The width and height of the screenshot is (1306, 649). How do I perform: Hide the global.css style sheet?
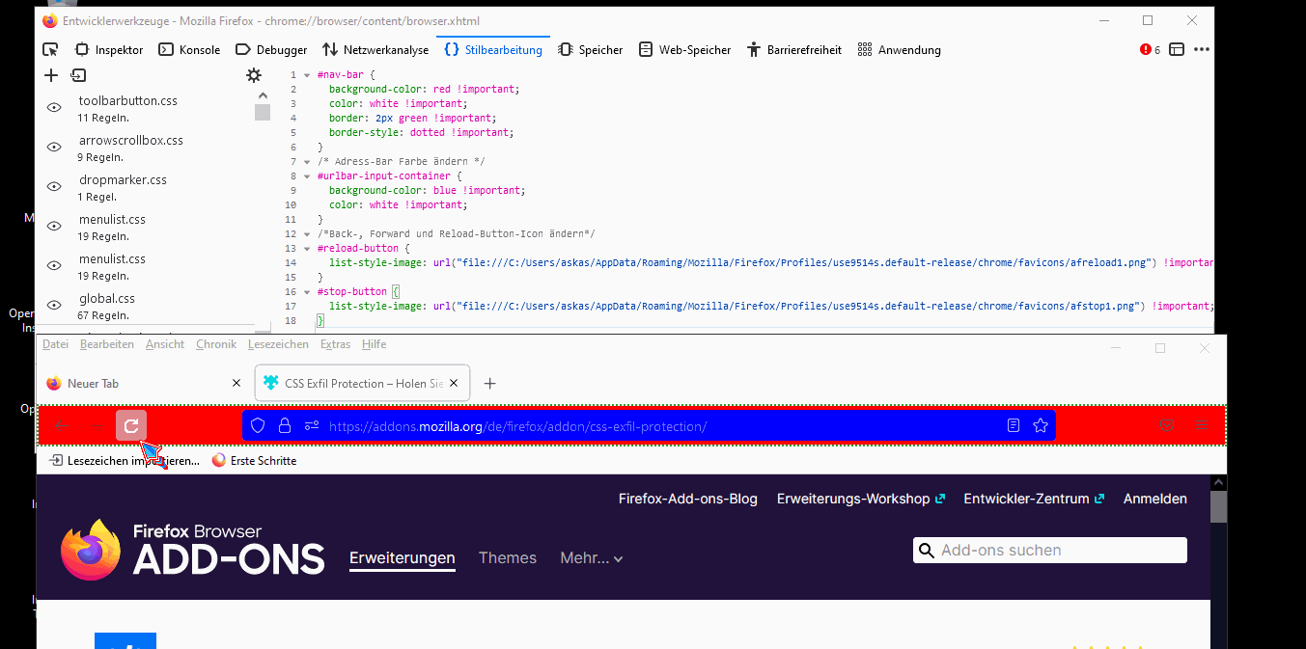point(54,306)
